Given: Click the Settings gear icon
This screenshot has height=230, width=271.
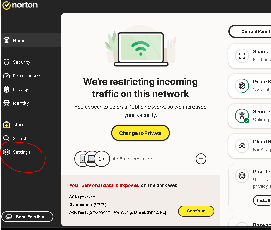Looking at the screenshot, I should [x=6, y=152].
